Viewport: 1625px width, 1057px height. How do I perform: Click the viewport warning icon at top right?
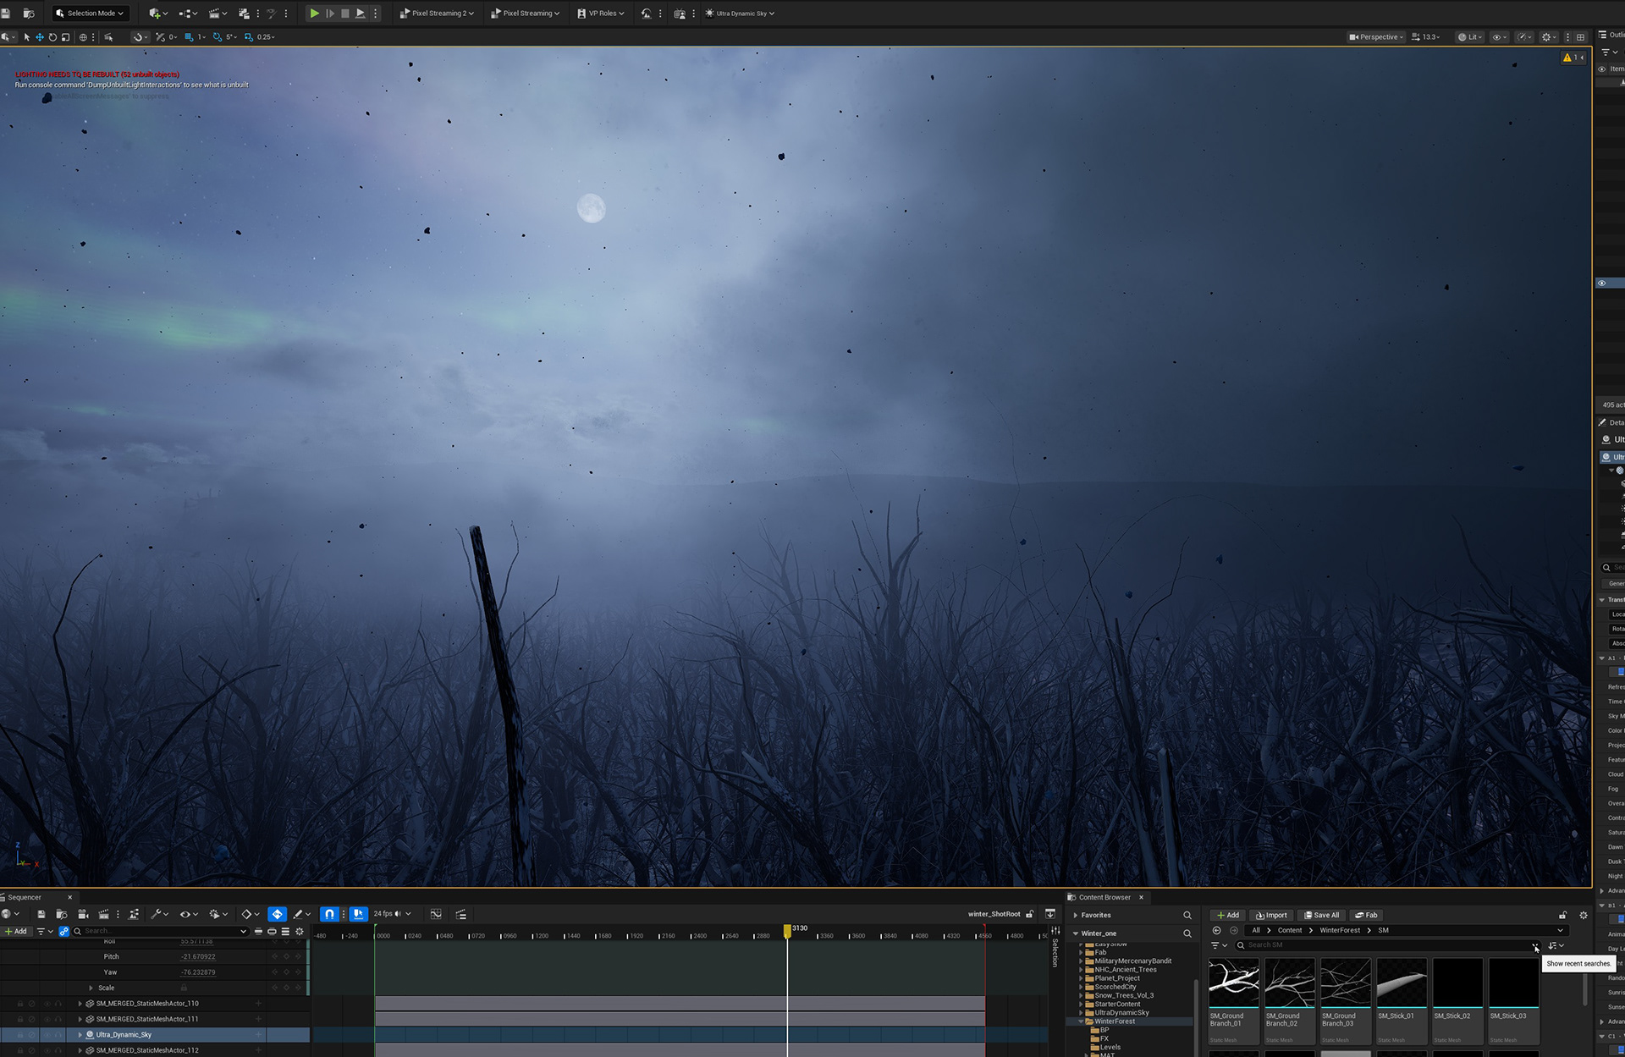click(1567, 58)
